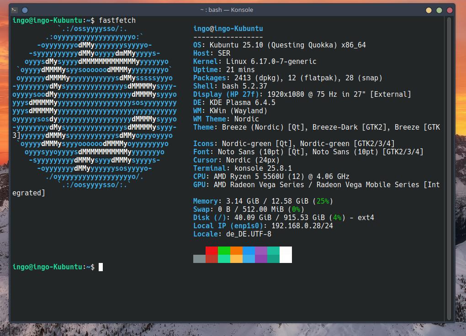This screenshot has height=336, width=466.
Task: Click the green 25% memory usage value
Action: [x=323, y=201]
